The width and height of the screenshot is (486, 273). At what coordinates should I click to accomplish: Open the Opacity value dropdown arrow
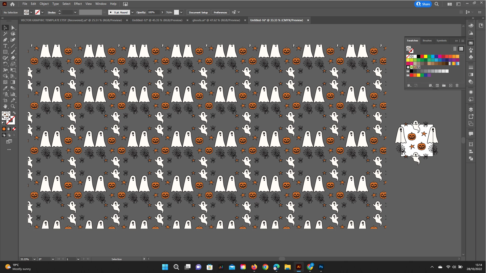coord(162,12)
